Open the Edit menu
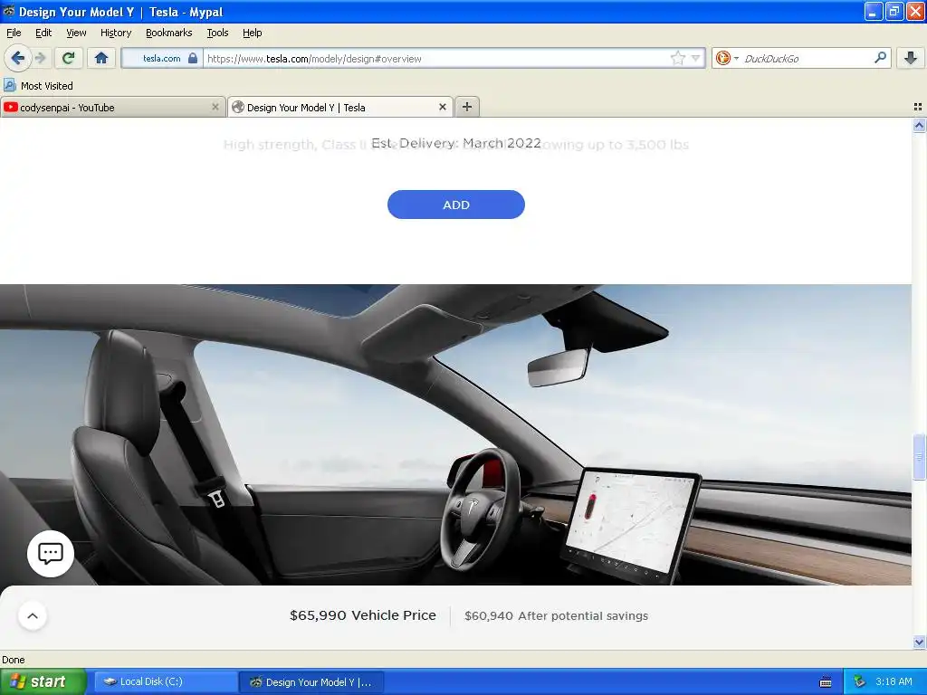This screenshot has width=927, height=695. 43,33
